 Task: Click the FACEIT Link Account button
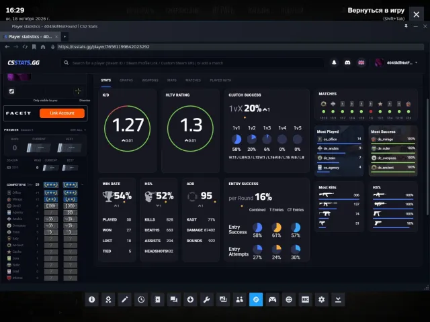point(62,113)
